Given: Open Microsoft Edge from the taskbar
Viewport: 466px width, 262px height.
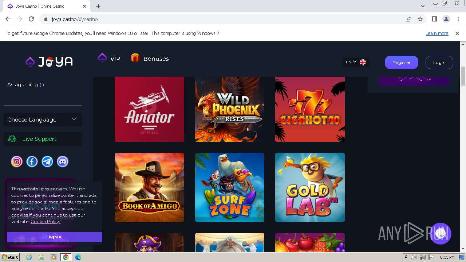Looking at the screenshot, I should [x=78, y=257].
